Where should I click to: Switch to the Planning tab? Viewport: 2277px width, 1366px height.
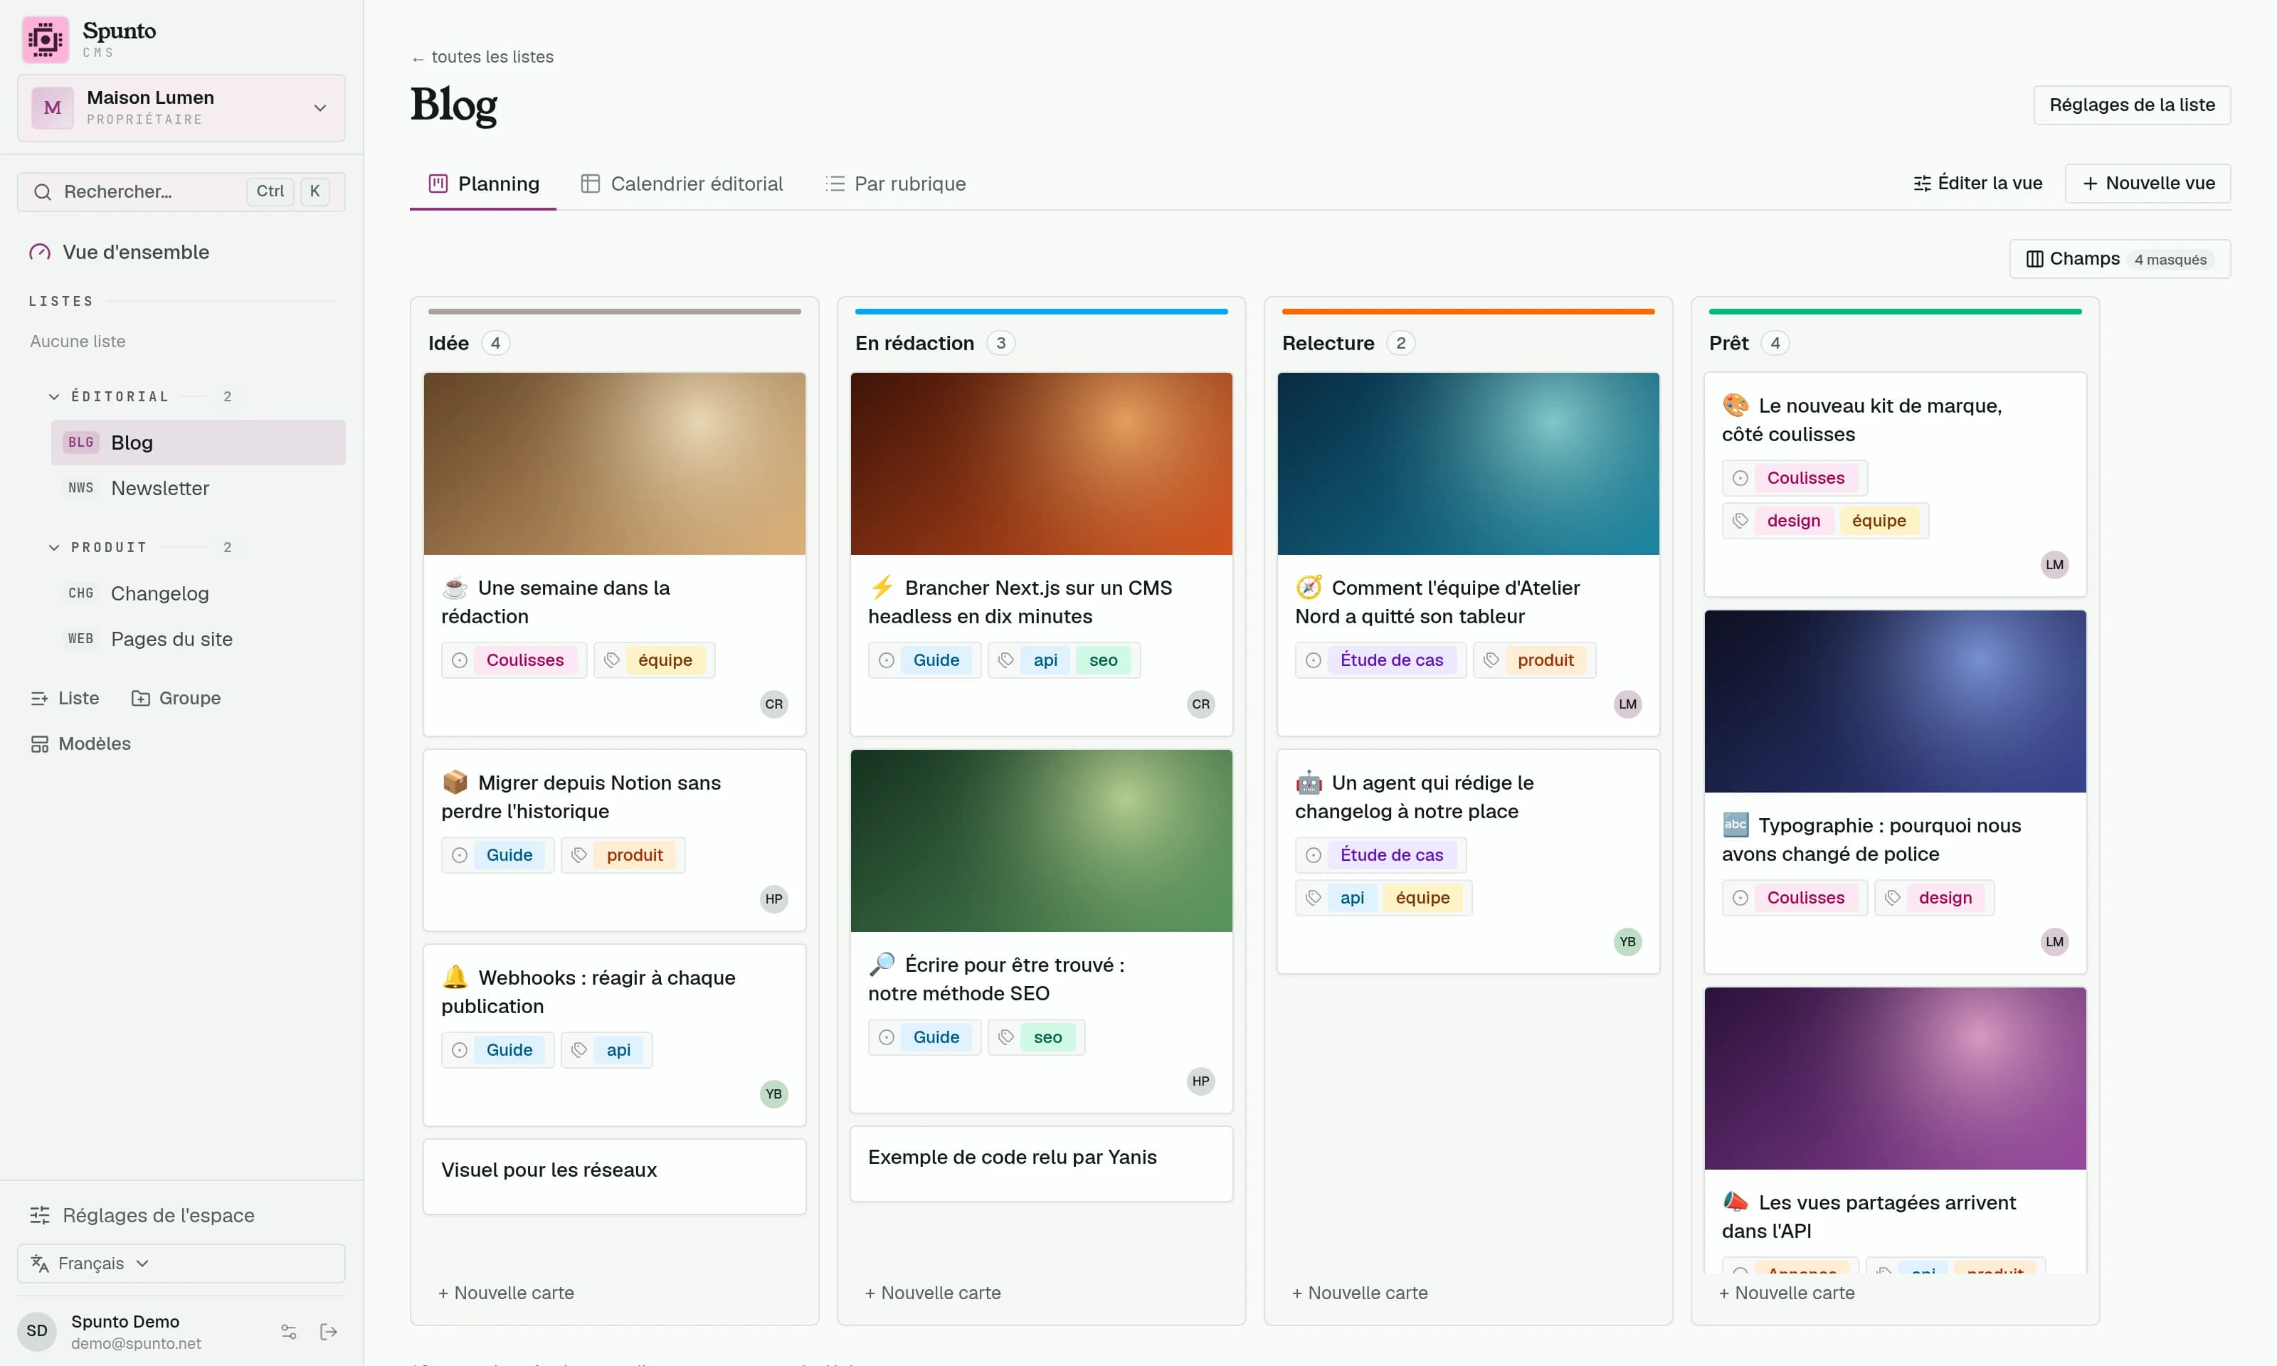(483, 184)
